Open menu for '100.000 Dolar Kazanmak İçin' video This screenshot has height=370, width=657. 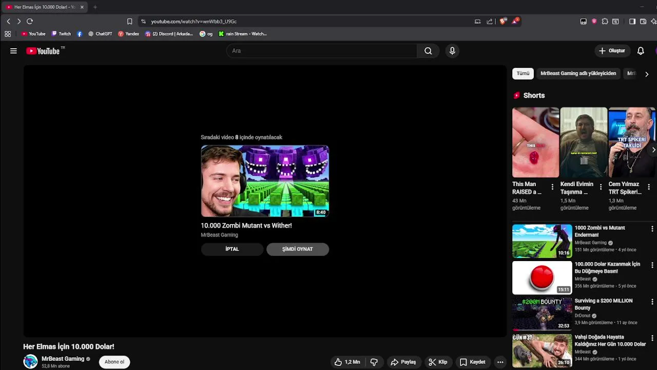652,265
